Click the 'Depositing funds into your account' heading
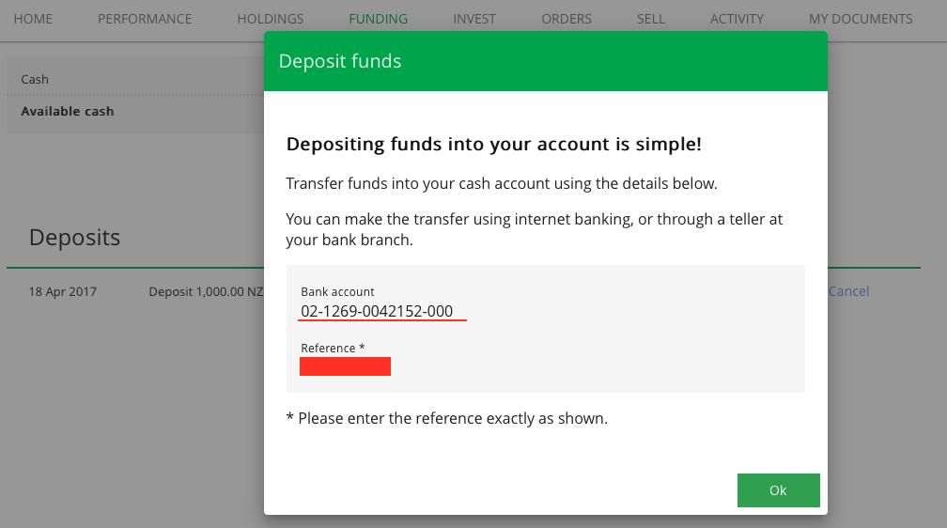 [x=494, y=145]
